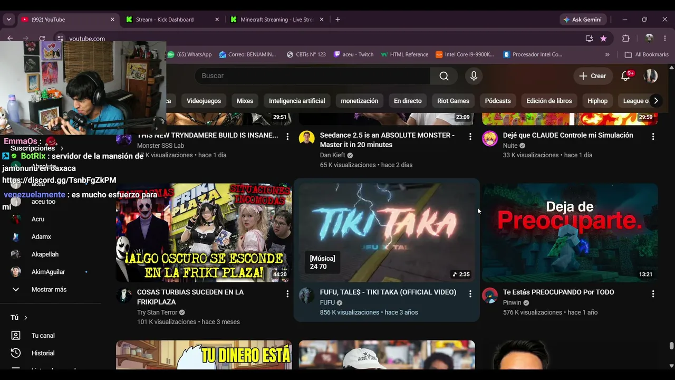Expand the Tú section in sidebar
Screen dimensions: 675x380
pos(20,317)
